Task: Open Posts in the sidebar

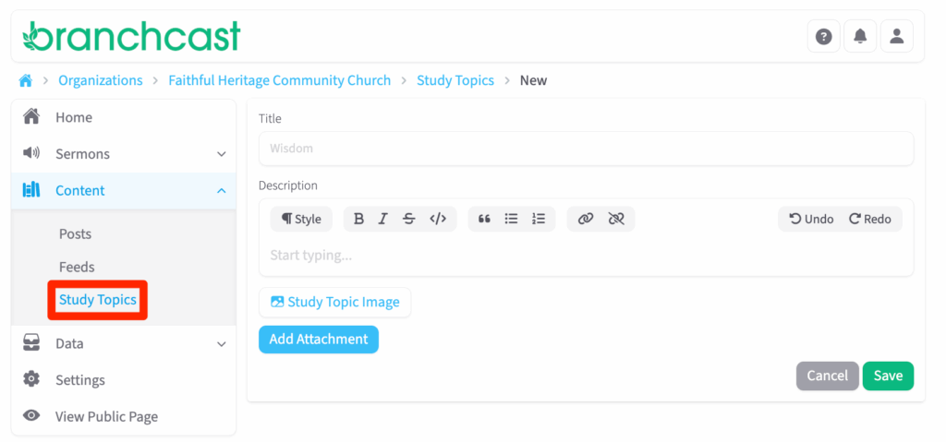Action: click(x=75, y=234)
